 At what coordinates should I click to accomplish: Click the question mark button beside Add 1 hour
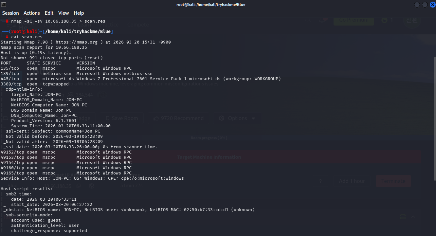pos(320,181)
